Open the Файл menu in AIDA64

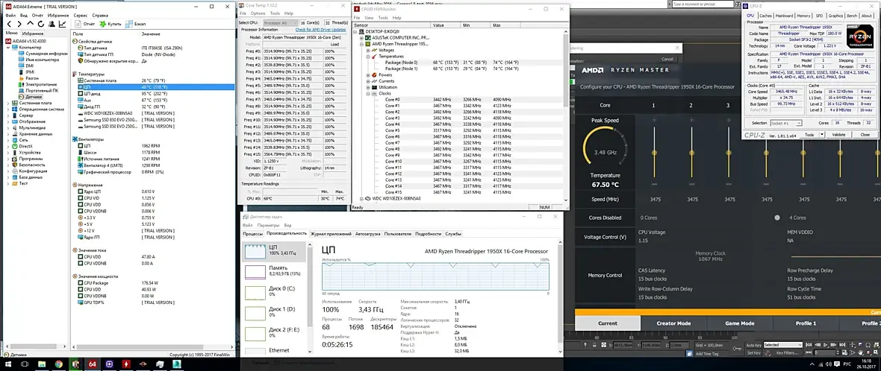(10, 15)
